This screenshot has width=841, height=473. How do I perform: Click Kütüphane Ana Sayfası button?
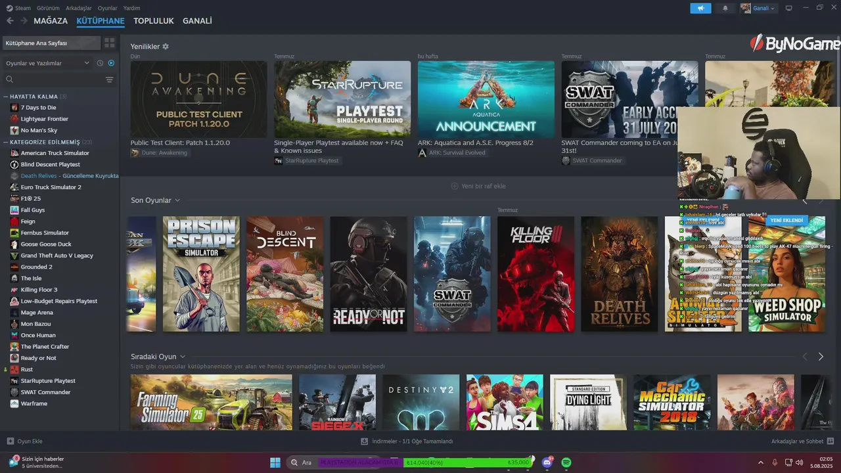(51, 43)
